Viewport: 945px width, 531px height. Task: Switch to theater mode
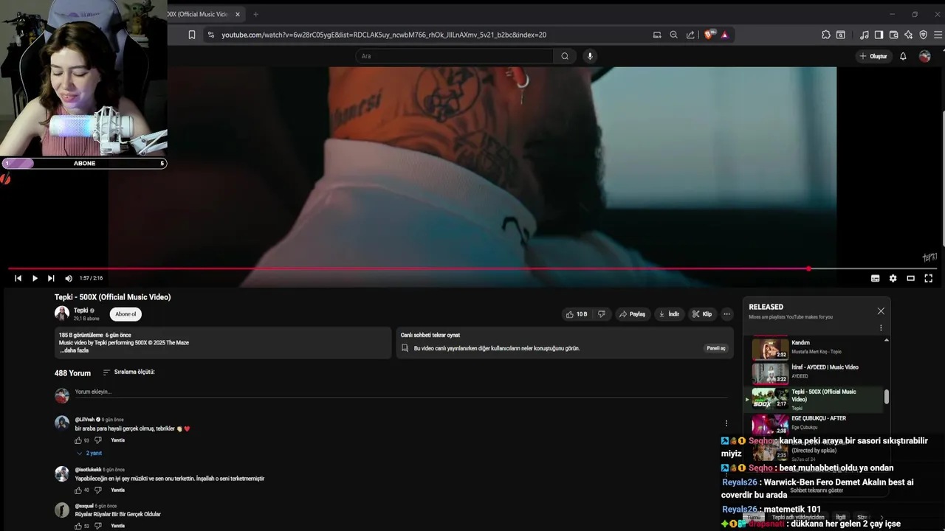(910, 278)
